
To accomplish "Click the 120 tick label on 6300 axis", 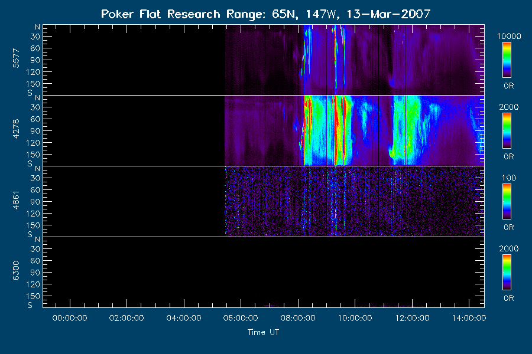I will click(x=33, y=284).
